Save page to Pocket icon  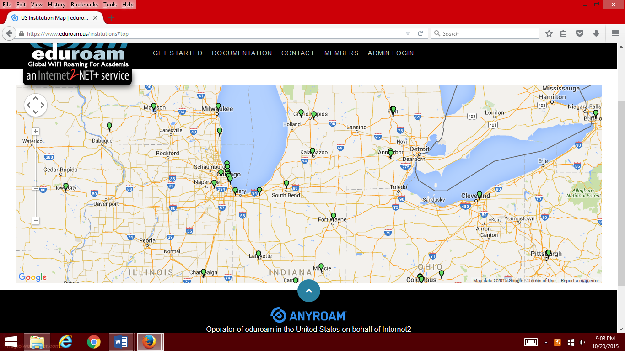tap(579, 33)
